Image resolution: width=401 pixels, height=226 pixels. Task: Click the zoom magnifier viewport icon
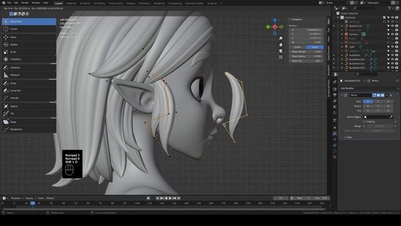click(x=281, y=38)
